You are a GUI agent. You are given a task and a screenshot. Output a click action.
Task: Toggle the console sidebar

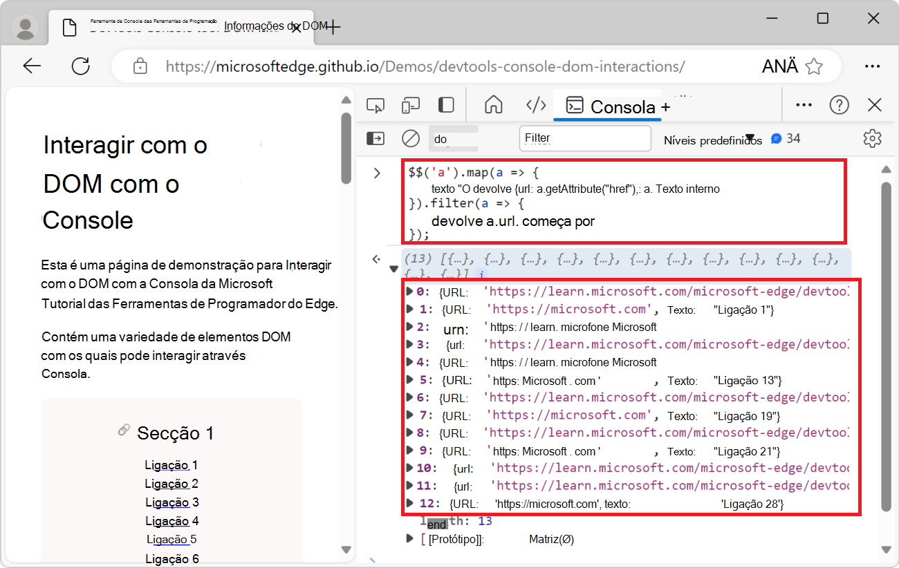coord(376,138)
